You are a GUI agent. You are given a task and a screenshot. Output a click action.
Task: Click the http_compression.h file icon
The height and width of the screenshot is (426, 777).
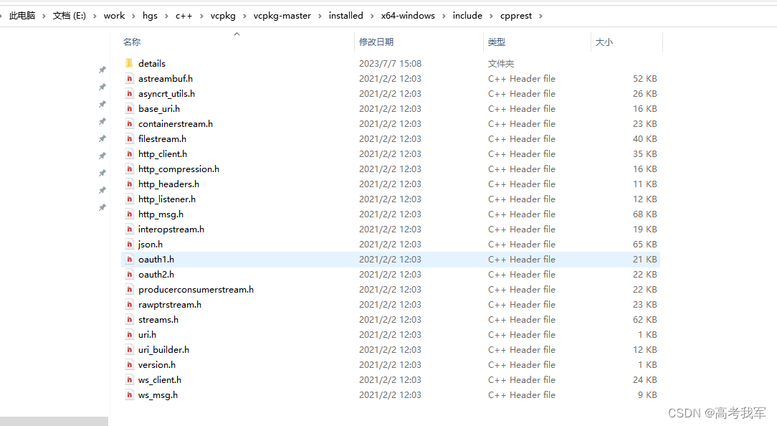129,169
